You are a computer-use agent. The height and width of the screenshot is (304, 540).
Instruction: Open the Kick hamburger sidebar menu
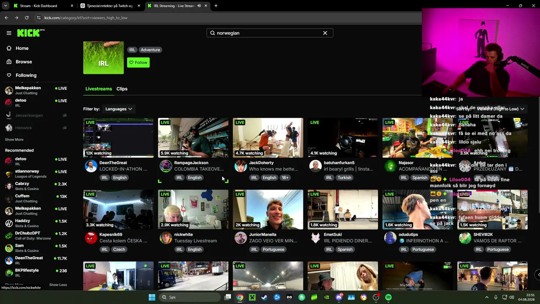click(x=9, y=33)
